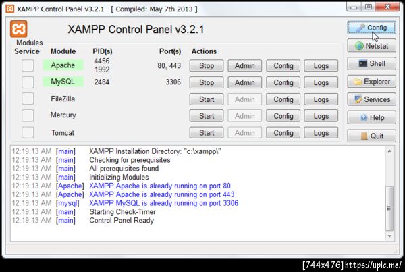This screenshot has height=272, width=405.
Task: Open the Shell terminal button
Action: 371,63
